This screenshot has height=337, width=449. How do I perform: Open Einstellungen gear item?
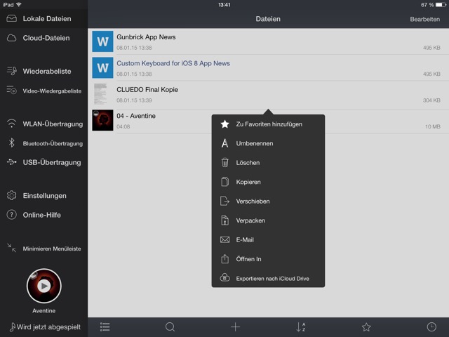43,196
